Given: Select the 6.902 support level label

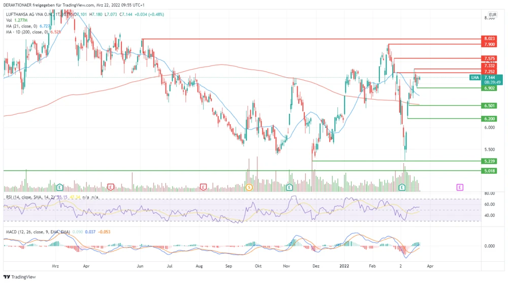Looking at the screenshot, I should [489, 88].
